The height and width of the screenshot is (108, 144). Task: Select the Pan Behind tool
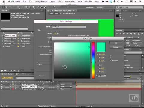[22, 7]
